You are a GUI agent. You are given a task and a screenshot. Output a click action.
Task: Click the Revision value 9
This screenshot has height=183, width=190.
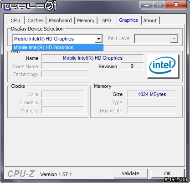pos(132,66)
